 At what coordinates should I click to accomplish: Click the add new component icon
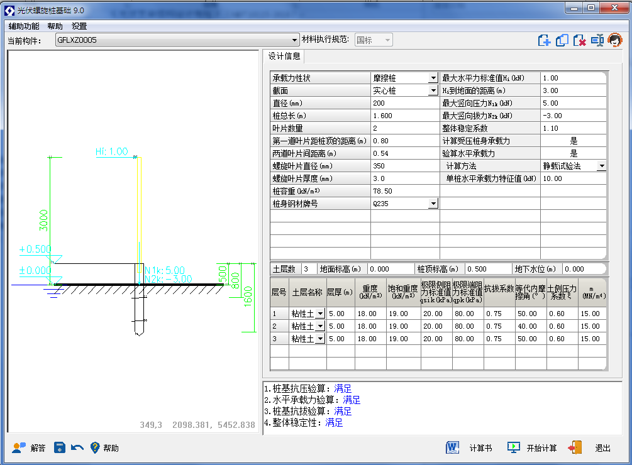click(545, 40)
